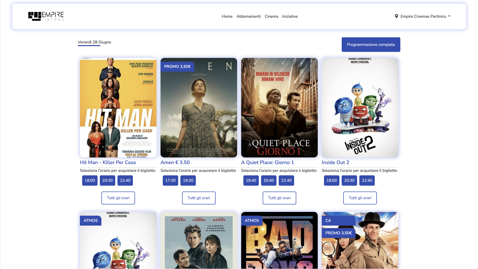Image resolution: width=478 pixels, height=269 pixels.
Task: Click Programmazione completa button
Action: (x=371, y=45)
